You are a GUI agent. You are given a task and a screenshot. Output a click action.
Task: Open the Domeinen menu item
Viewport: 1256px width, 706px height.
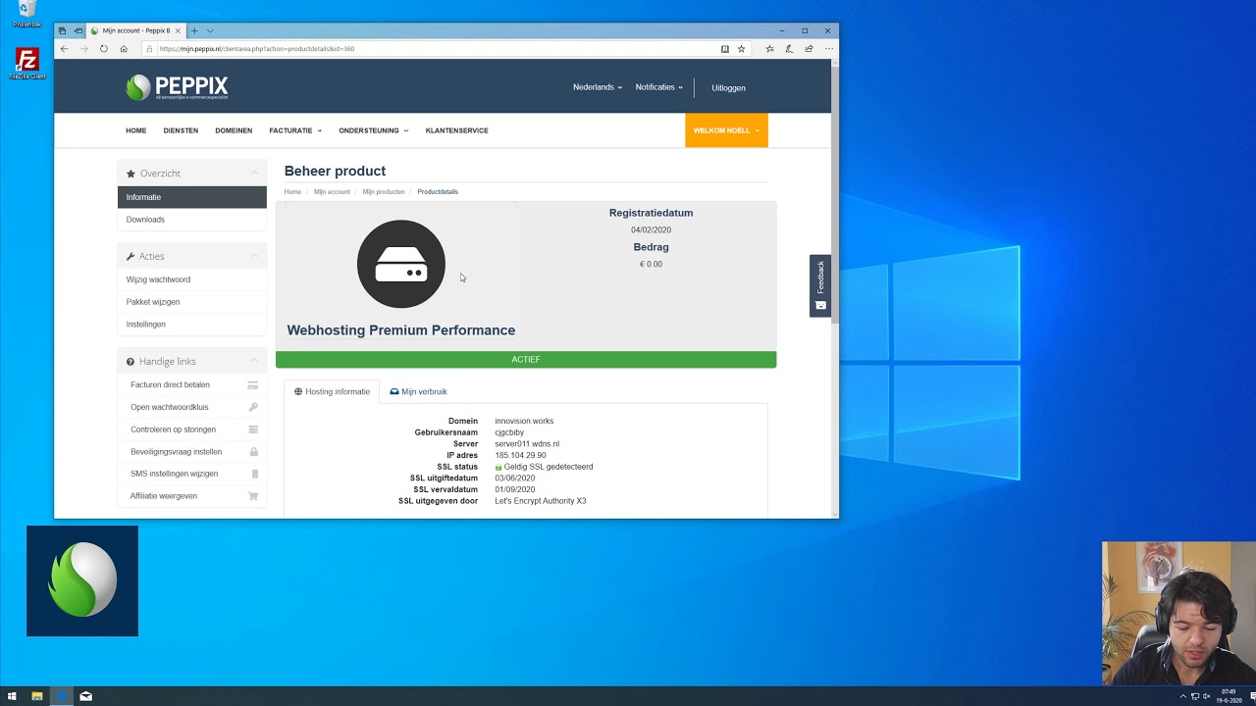tap(234, 130)
